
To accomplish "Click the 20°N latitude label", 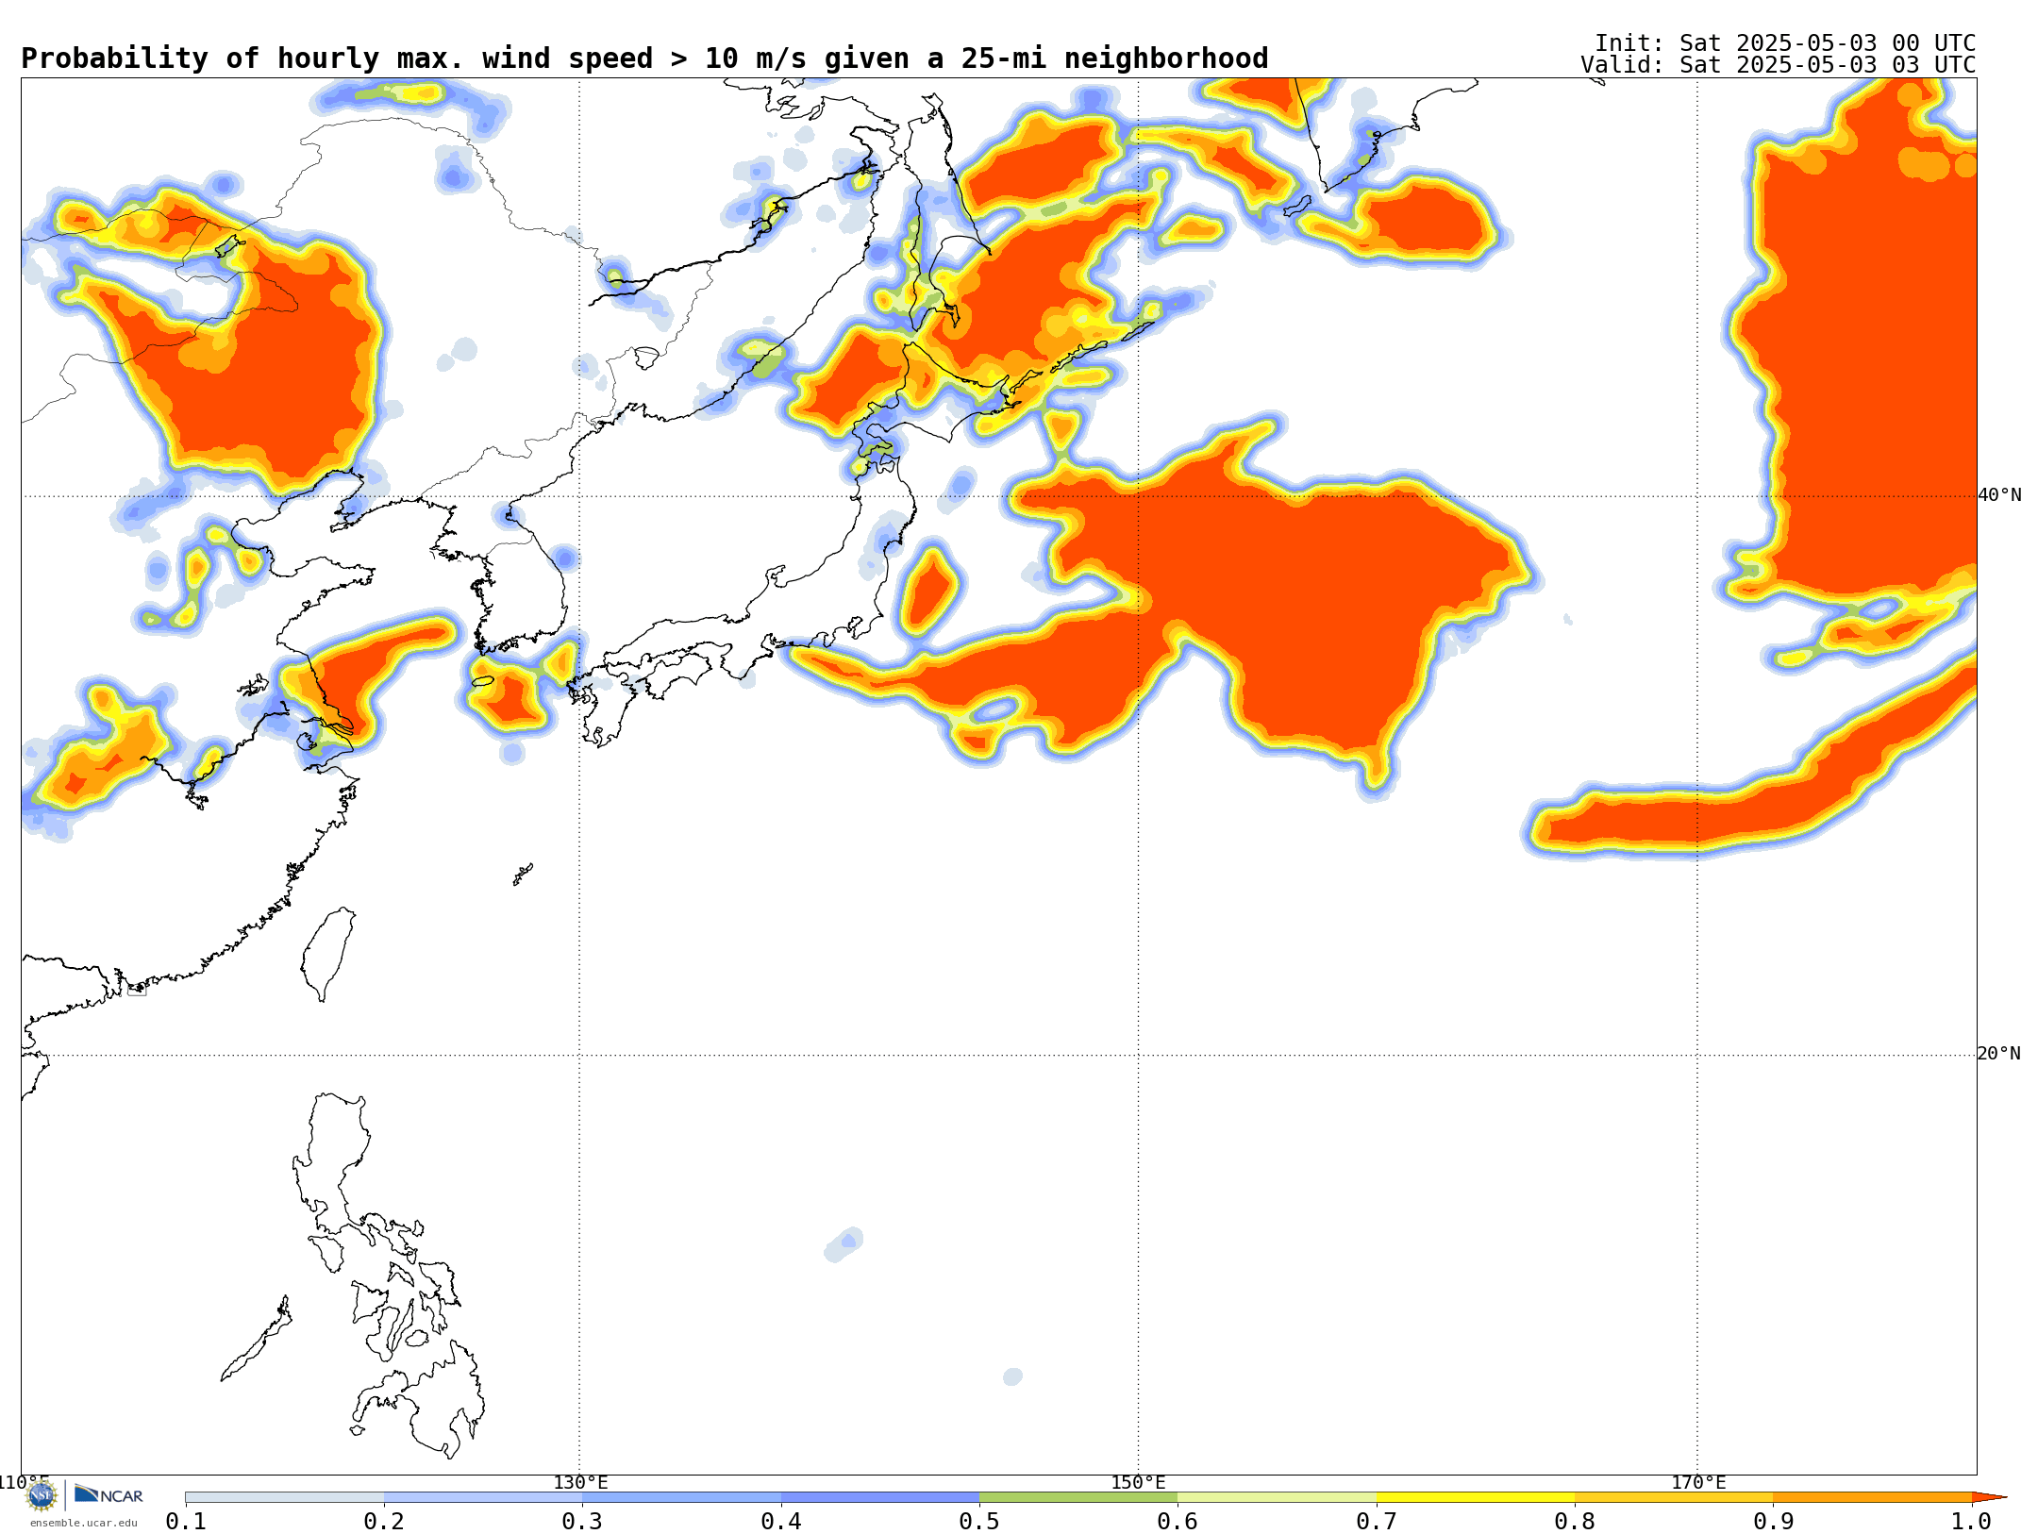I will pos(1999,1054).
